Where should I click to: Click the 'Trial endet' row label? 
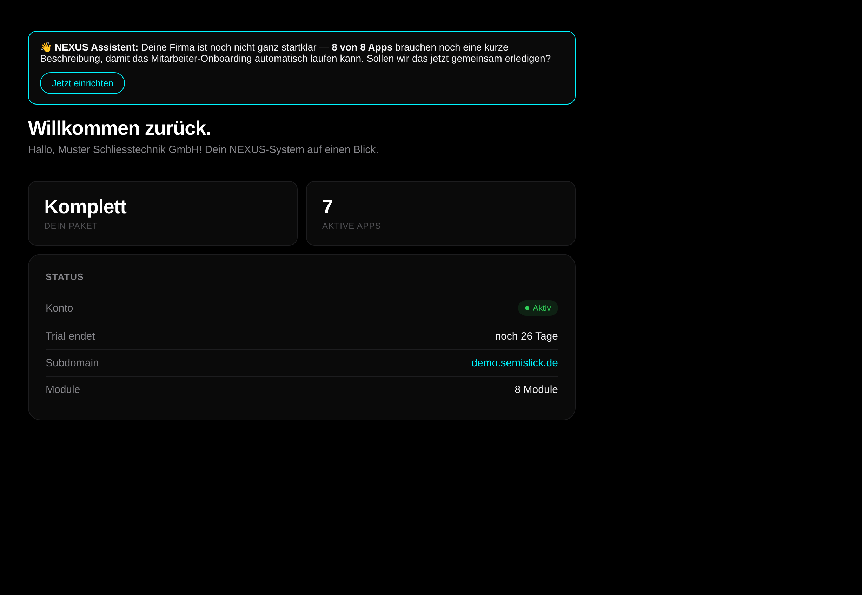coord(70,336)
